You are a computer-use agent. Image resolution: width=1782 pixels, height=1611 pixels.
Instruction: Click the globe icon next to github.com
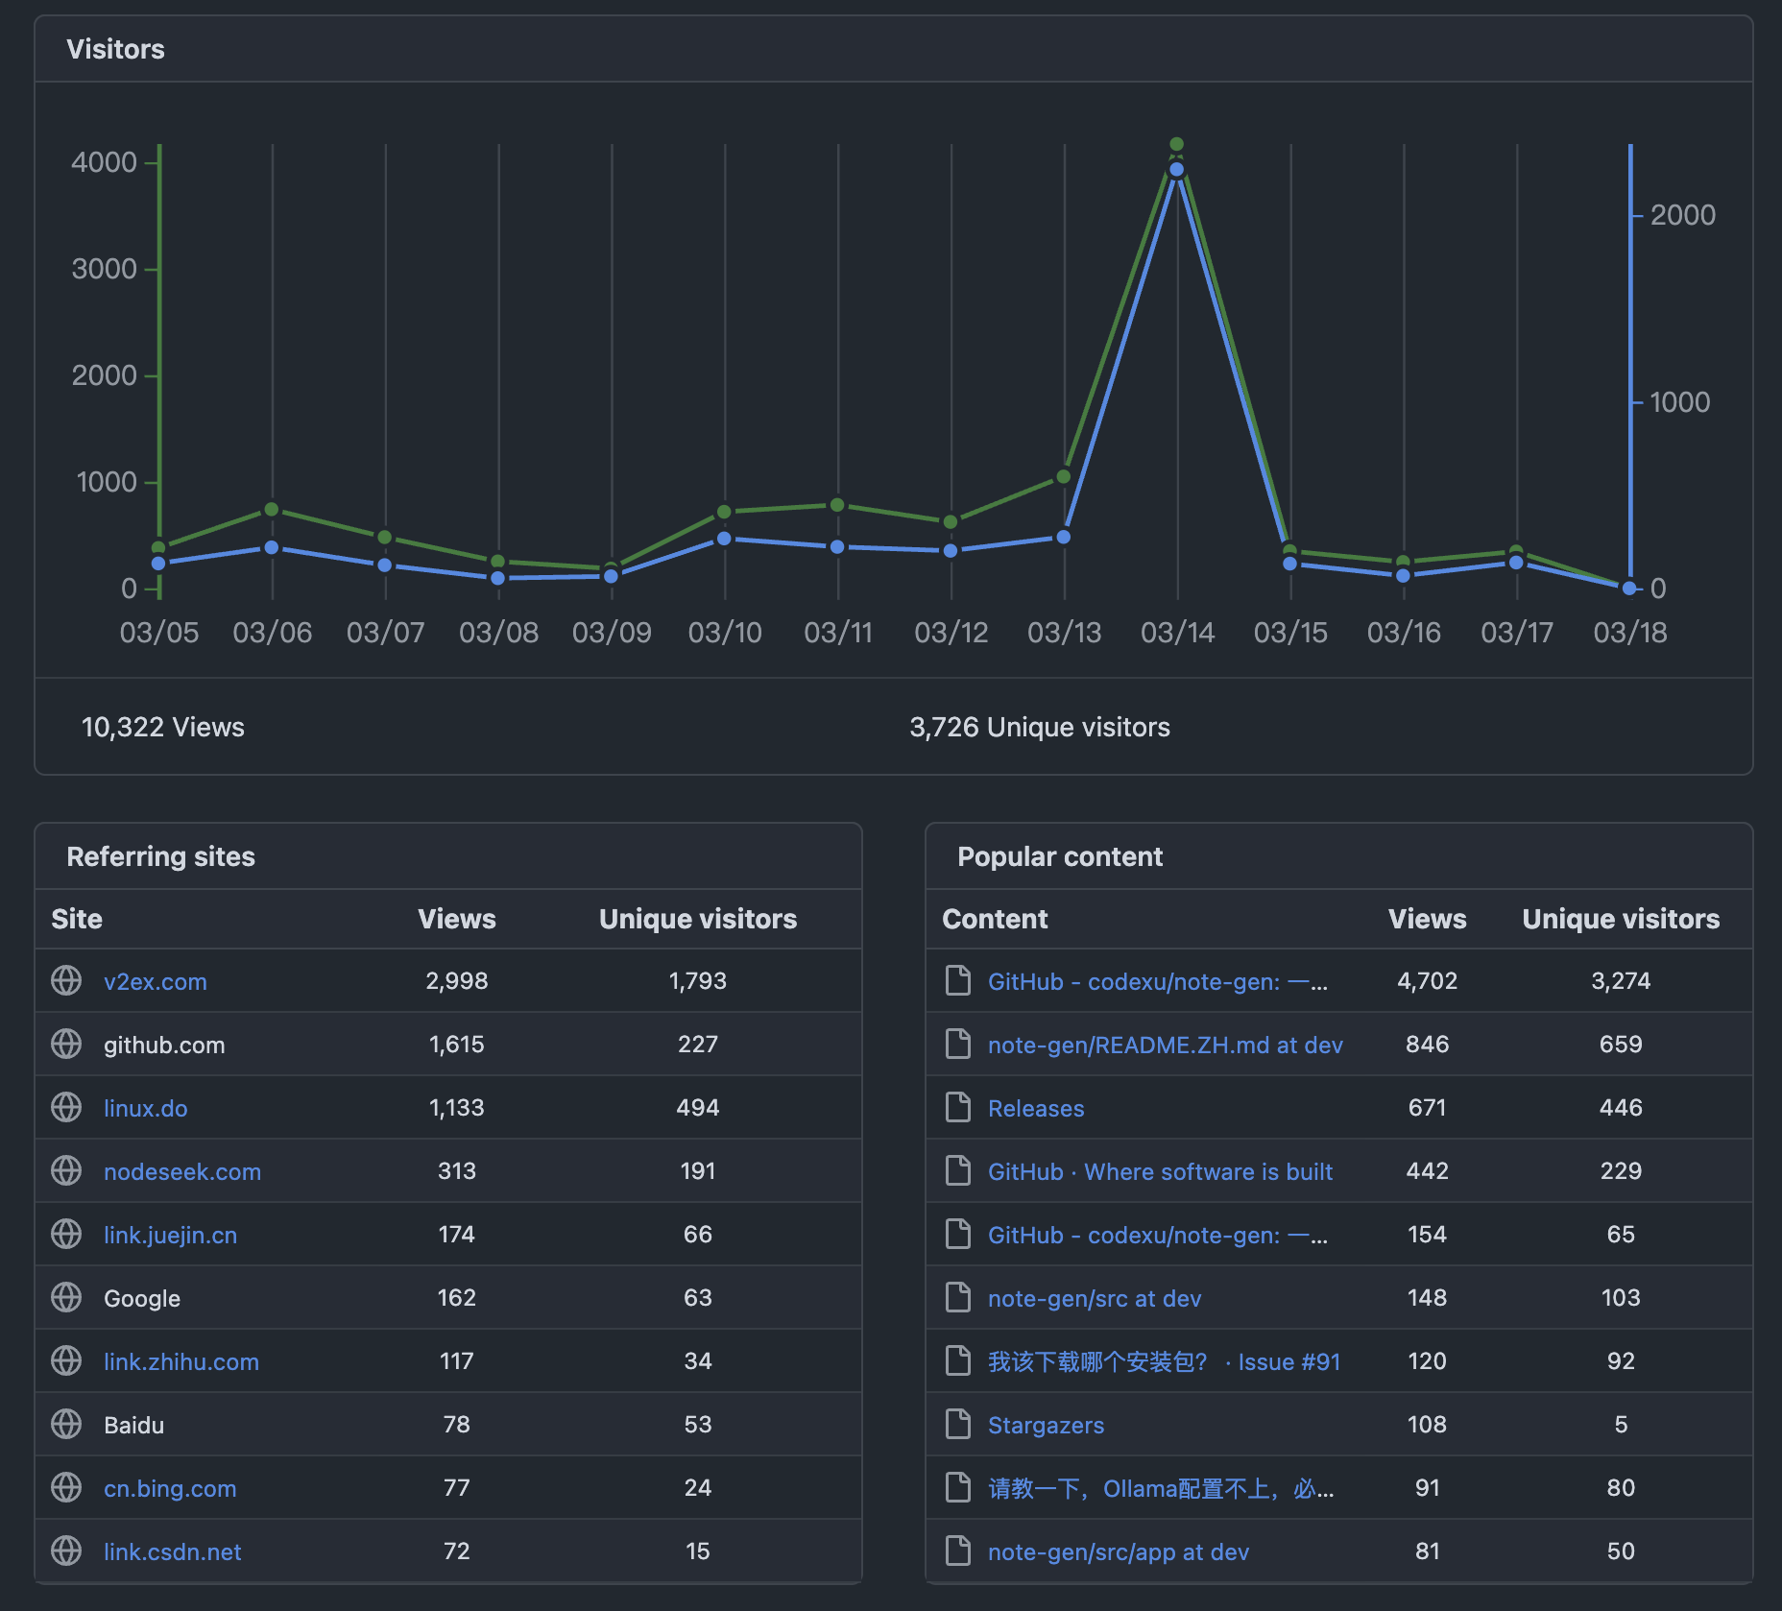pos(66,1044)
